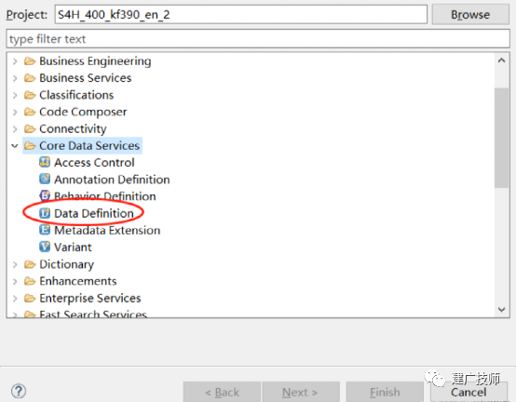Click the tree scrollbar up arrow
Image resolution: width=516 pixels, height=402 pixels.
501,60
